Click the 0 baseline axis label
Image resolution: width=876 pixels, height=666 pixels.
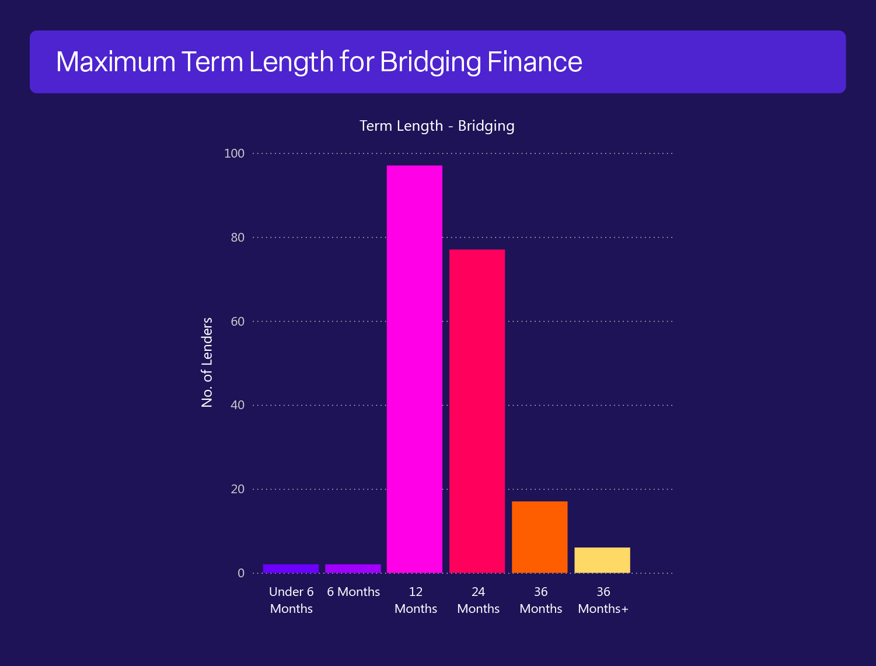pyautogui.click(x=241, y=573)
